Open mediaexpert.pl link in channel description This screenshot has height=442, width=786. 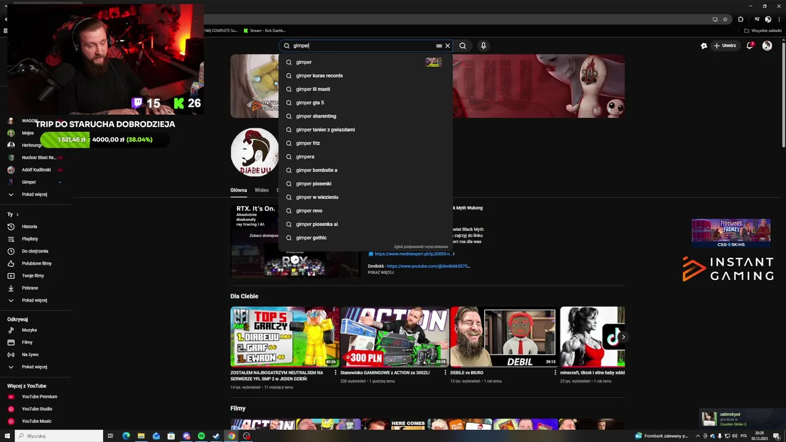point(414,254)
